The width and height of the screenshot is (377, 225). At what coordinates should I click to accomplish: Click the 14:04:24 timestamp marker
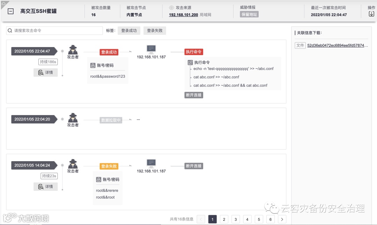(x=34, y=165)
